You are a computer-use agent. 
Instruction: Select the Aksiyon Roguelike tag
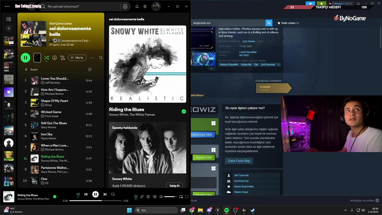coord(229,64)
